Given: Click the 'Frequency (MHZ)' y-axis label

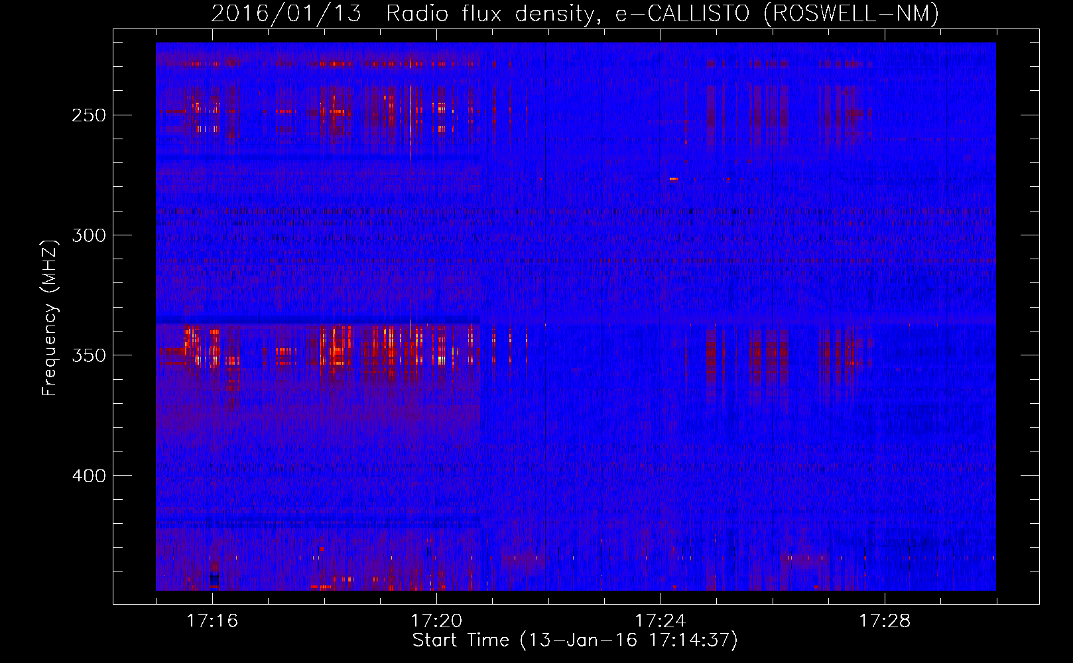Looking at the screenshot, I should pyautogui.click(x=50, y=318).
